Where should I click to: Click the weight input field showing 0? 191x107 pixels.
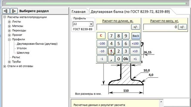[161, 27]
